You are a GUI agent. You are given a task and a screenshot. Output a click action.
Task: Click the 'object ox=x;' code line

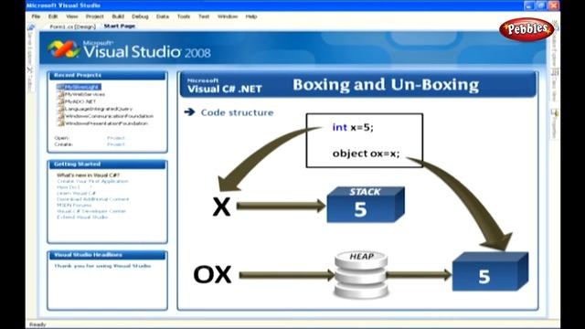366,154
